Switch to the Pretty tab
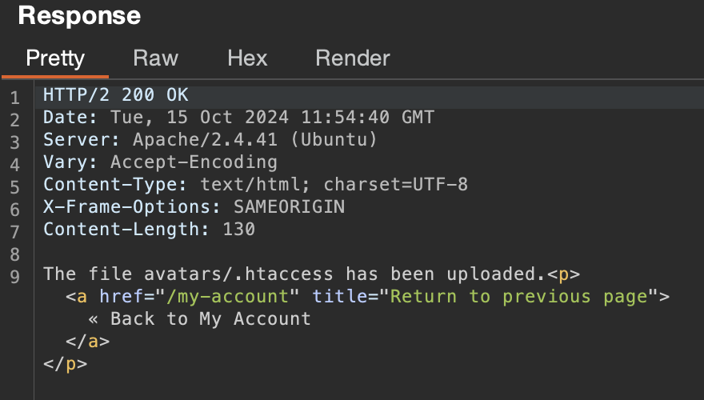 click(55, 58)
